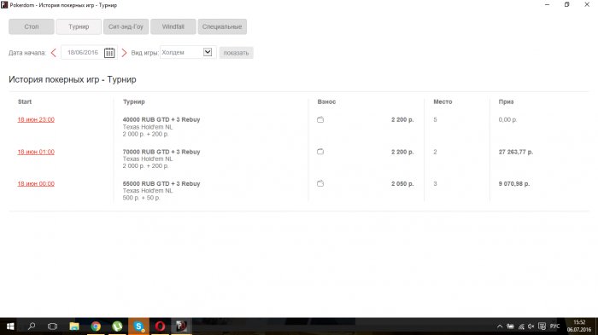Show hidden system tray icons chevron
Screen dimensions: 598x335
[500, 326]
